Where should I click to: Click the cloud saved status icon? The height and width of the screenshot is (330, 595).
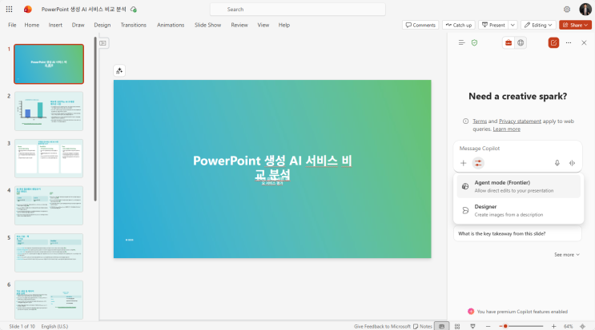(134, 9)
